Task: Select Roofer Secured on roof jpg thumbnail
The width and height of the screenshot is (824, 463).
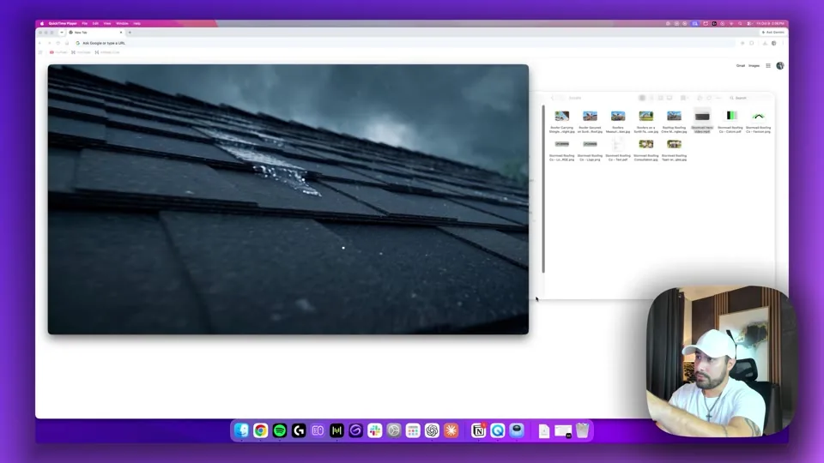Action: pyautogui.click(x=590, y=116)
